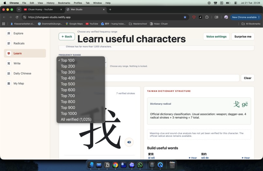Open the Bookmarks menu

[64, 3]
